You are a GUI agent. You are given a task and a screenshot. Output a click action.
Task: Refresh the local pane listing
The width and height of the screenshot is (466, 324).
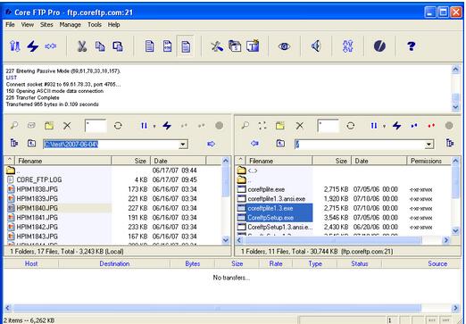tap(118, 126)
